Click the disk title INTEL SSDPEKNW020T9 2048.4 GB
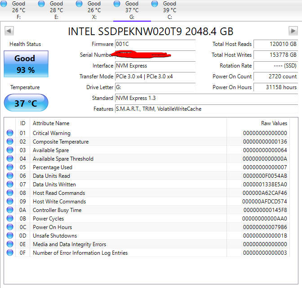 pos(151,31)
